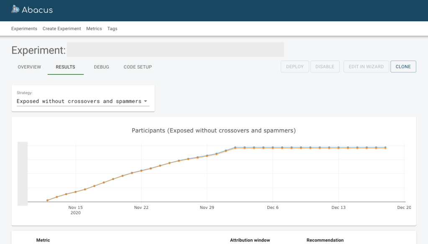Click the Strategy selection text field

click(x=79, y=102)
